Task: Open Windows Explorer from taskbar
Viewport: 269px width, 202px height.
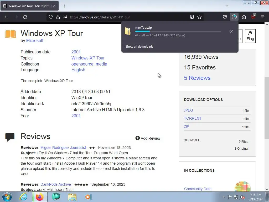Action: click(x=72, y=197)
